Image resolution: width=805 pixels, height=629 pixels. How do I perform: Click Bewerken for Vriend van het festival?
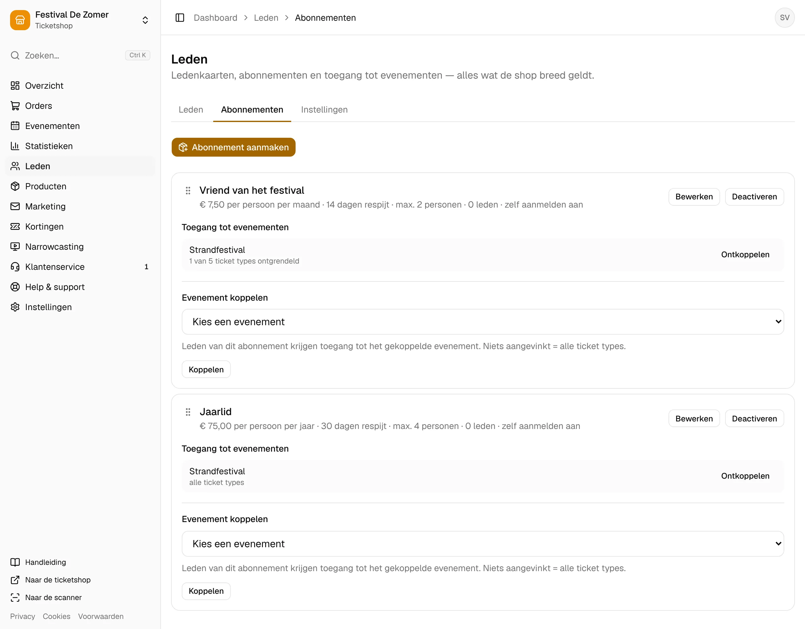(x=694, y=197)
